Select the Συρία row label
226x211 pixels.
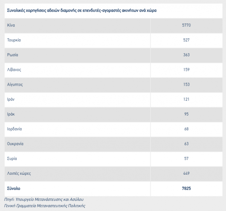[x=12, y=159]
